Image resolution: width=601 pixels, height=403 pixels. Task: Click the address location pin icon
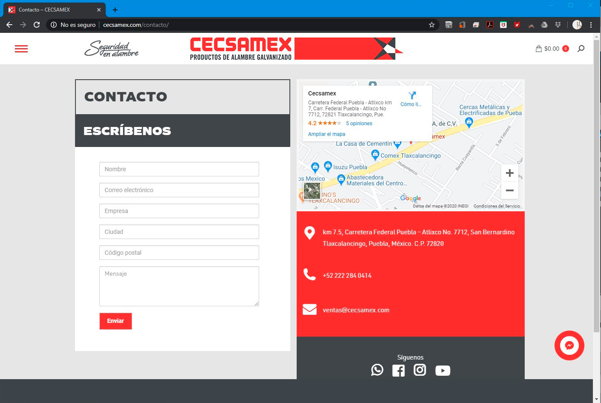(x=309, y=233)
